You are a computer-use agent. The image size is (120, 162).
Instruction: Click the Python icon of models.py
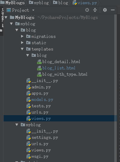click(29, 100)
